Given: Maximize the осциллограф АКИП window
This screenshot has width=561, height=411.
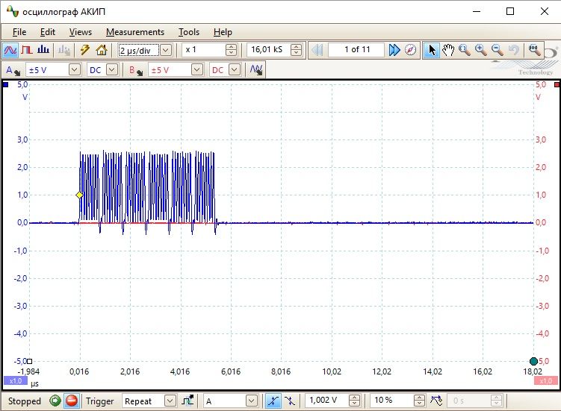Looking at the screenshot, I should (510, 11).
